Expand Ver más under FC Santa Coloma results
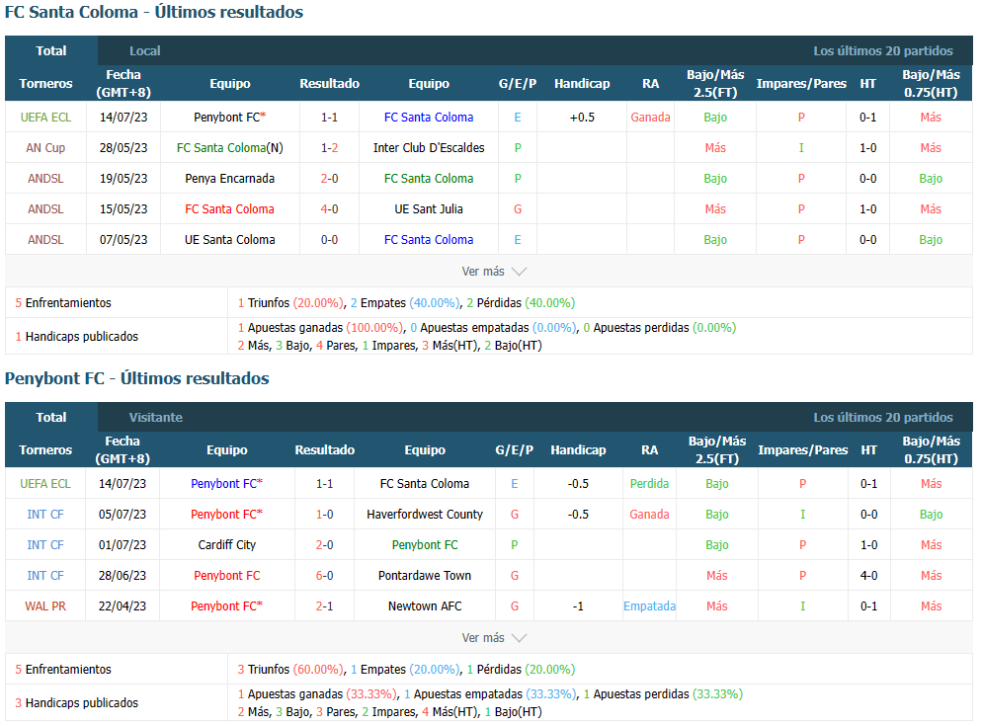 pos(494,272)
